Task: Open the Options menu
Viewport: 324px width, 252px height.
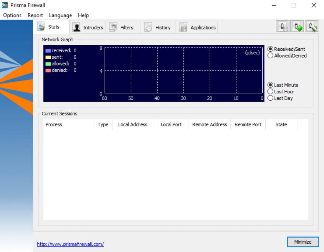Action: click(x=12, y=15)
